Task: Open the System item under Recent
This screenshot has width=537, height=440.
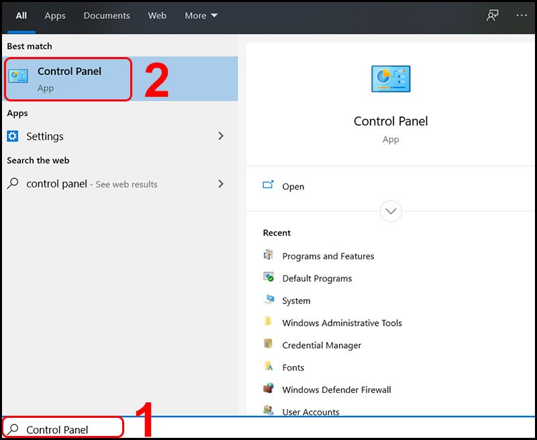Action: 297,300
